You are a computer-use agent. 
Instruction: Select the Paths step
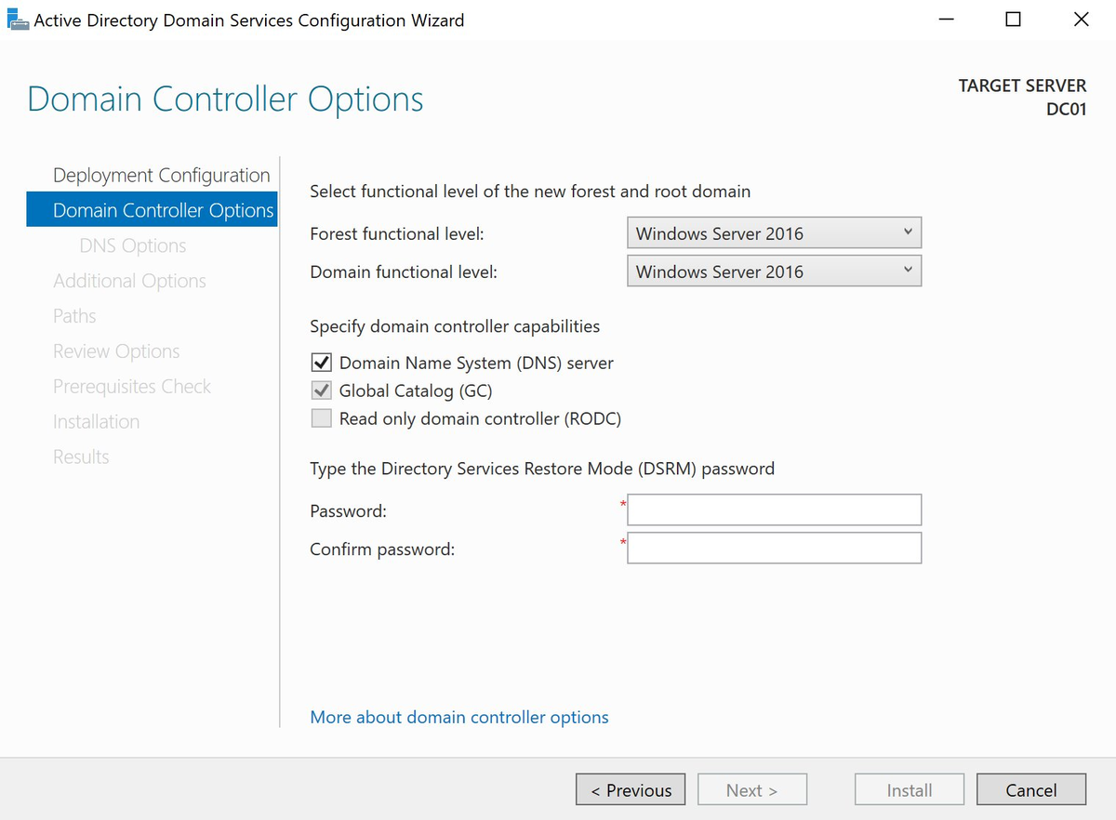coord(74,315)
